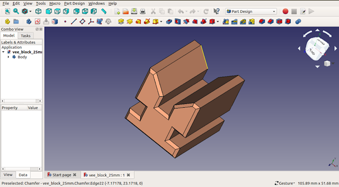This screenshot has height=187, width=339.
Task: Switch to rear view cube icon
Action: coord(76,11)
